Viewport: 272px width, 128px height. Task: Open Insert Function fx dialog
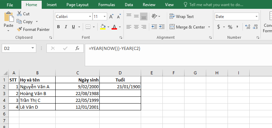[x=77, y=48]
